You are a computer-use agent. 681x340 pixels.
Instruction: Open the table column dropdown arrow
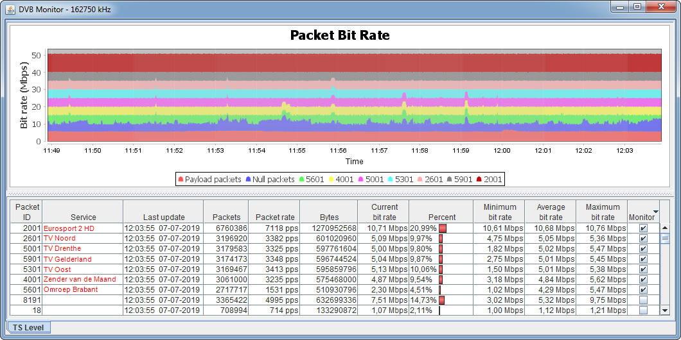click(655, 212)
